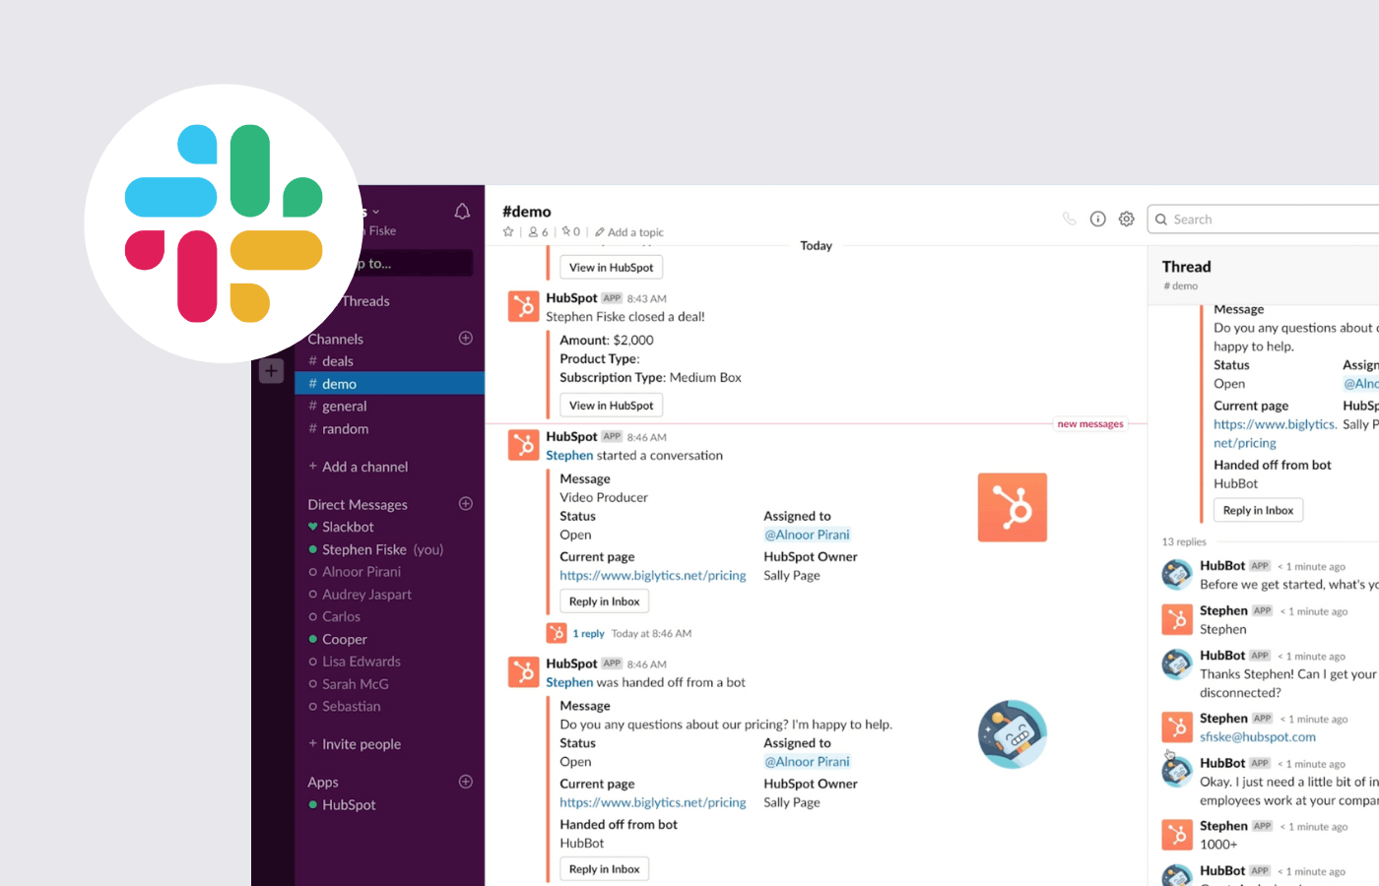Click the HubBot robot thumbnail image
1379x886 pixels.
pyautogui.click(x=1012, y=734)
